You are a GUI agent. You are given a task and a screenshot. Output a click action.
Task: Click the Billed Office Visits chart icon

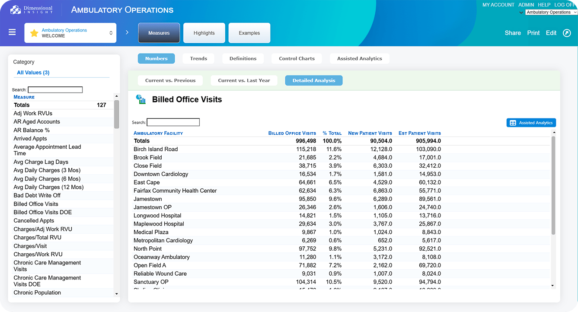pyautogui.click(x=141, y=99)
